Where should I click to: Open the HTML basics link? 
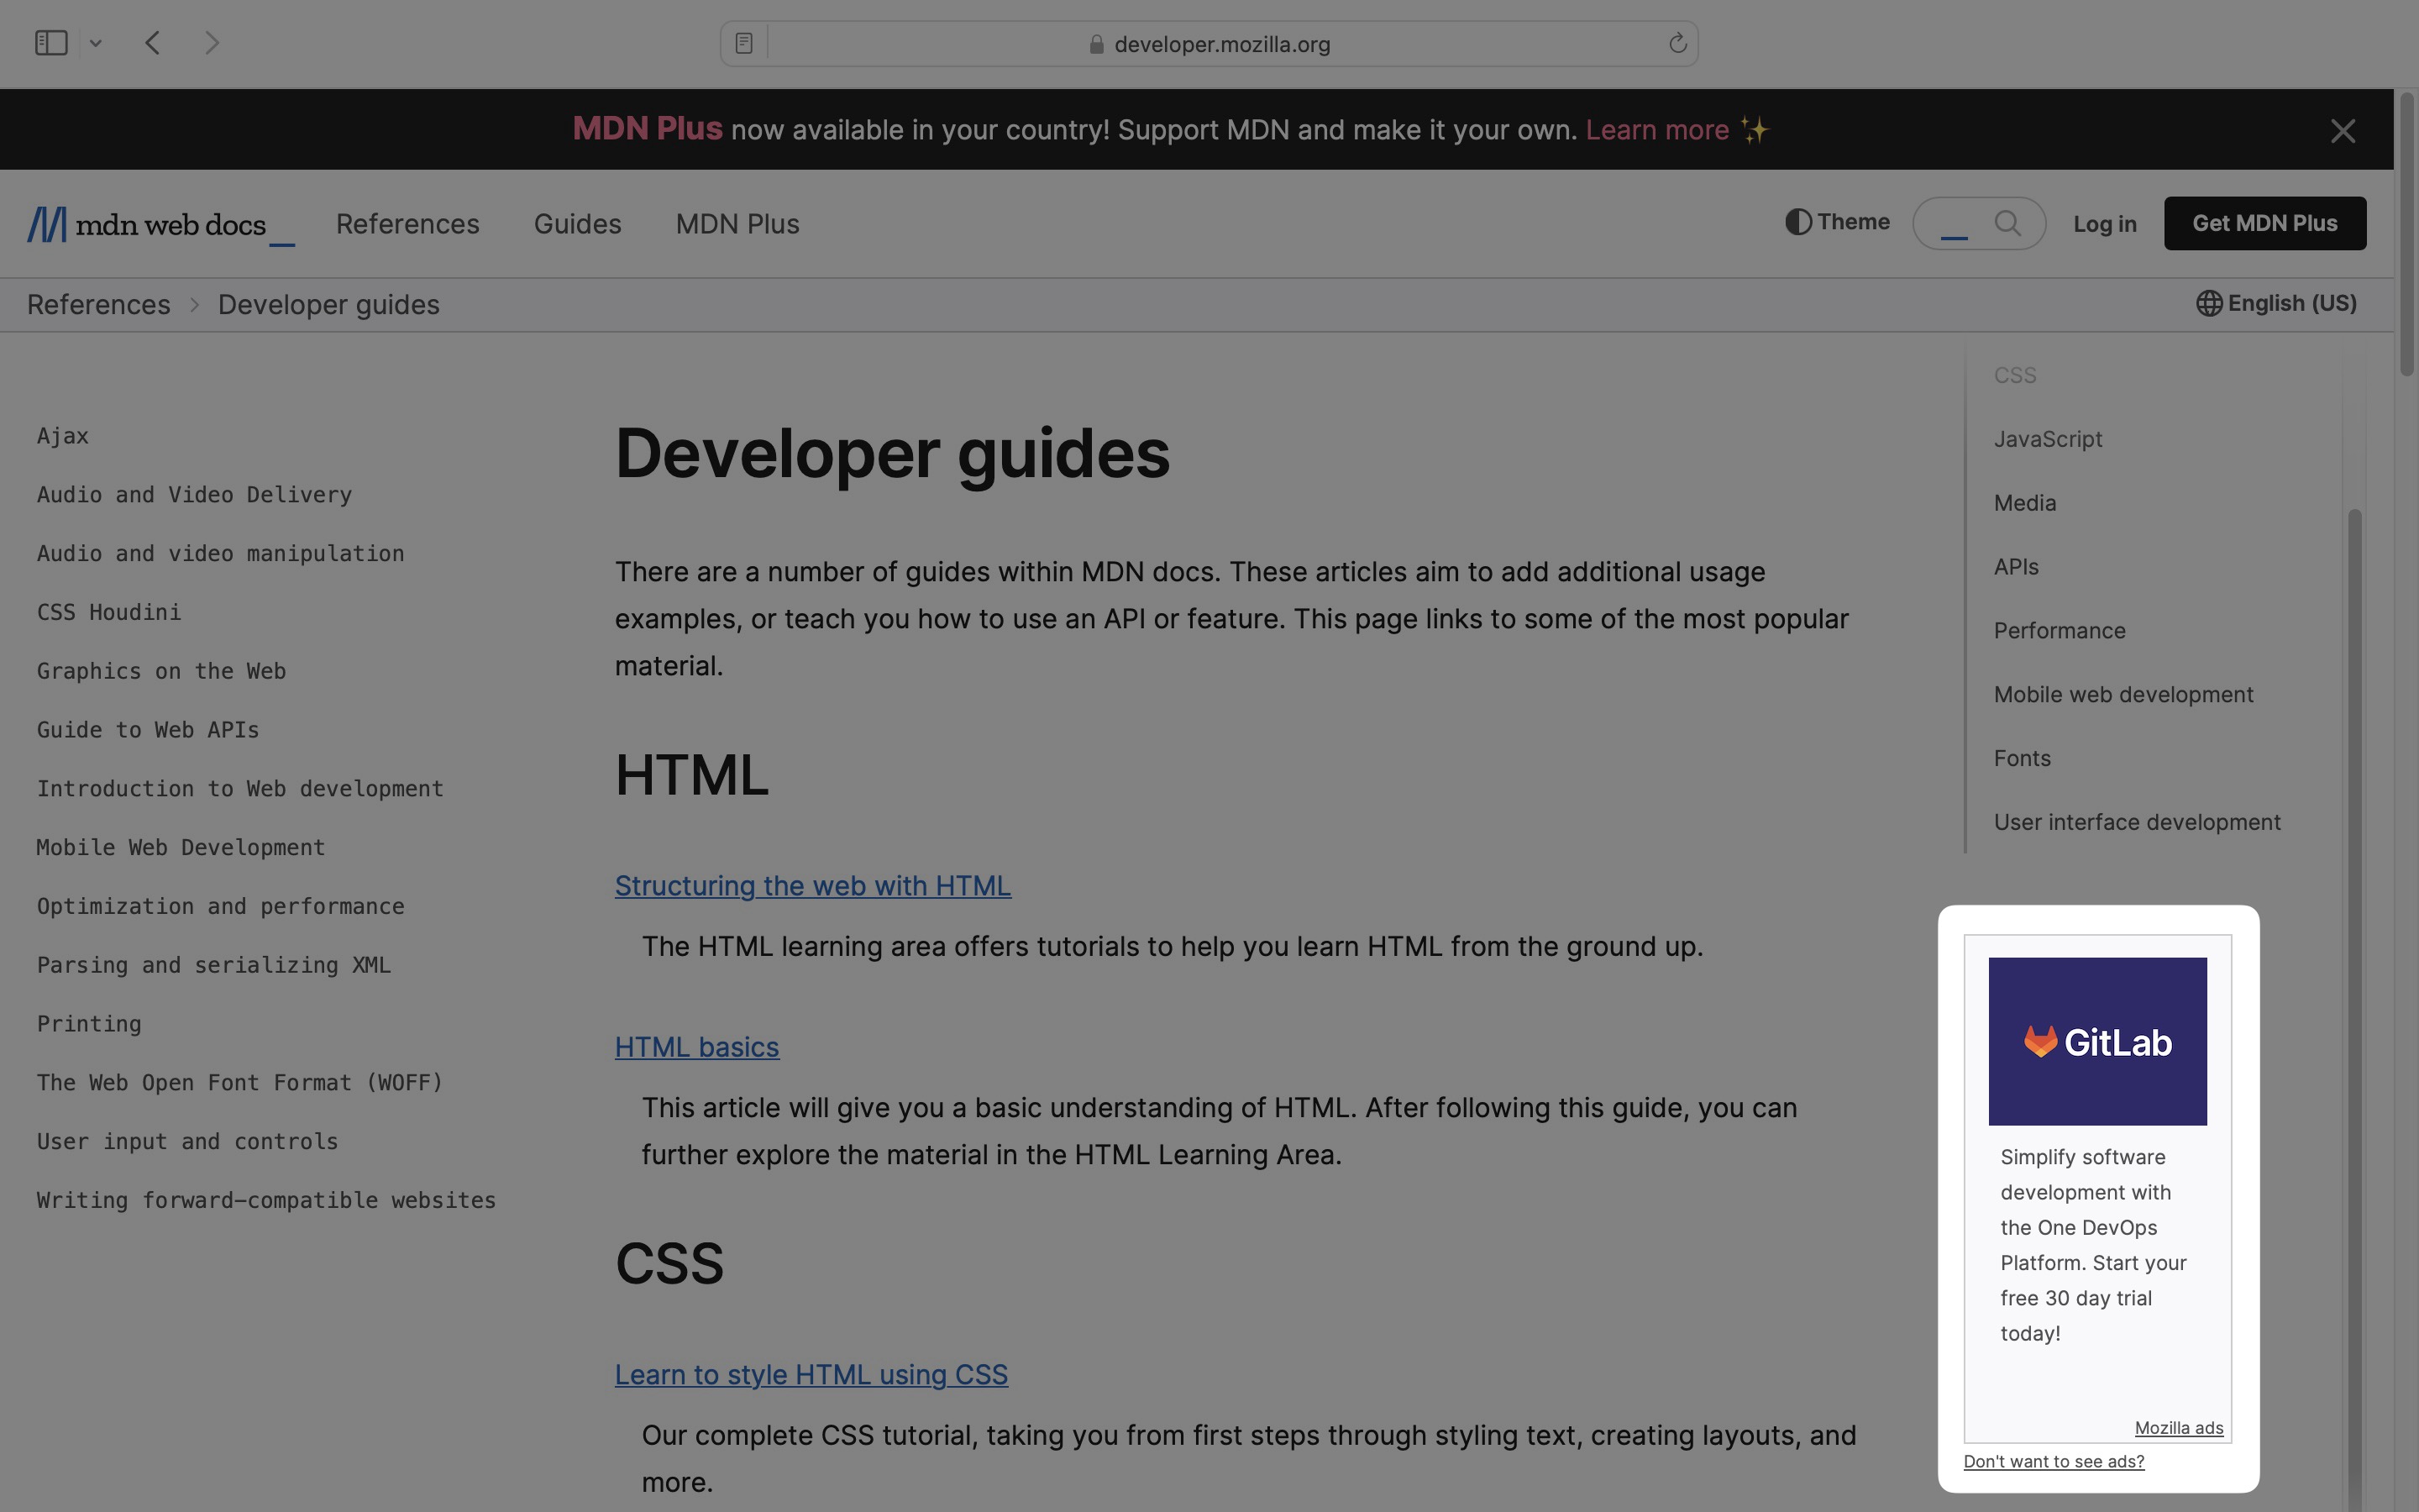point(696,1047)
